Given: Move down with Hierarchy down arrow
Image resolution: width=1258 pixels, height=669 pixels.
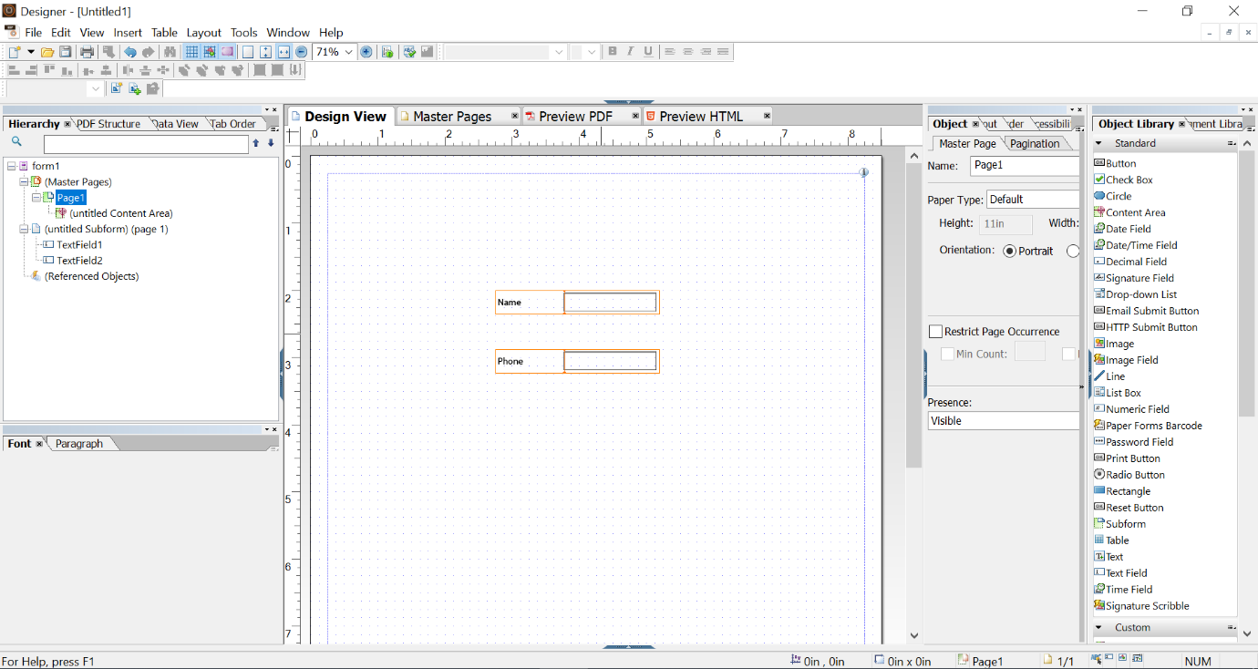Looking at the screenshot, I should tap(271, 143).
